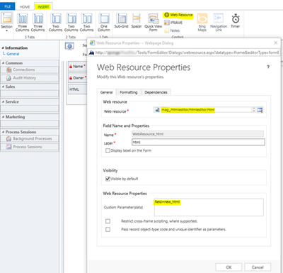
Task: Open the web resource lookup icon
Action: 260,110
